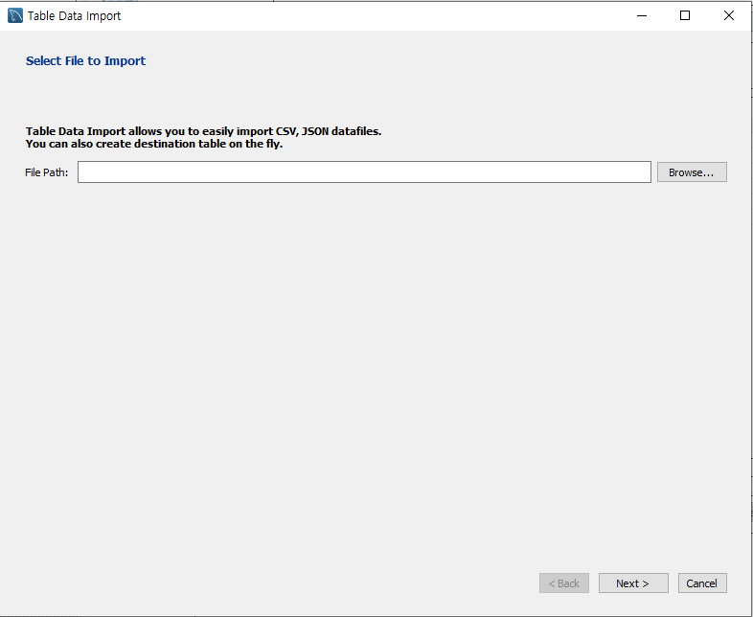This screenshot has height=617, width=753.
Task: Click the greyed-out < Back button
Action: (563, 583)
